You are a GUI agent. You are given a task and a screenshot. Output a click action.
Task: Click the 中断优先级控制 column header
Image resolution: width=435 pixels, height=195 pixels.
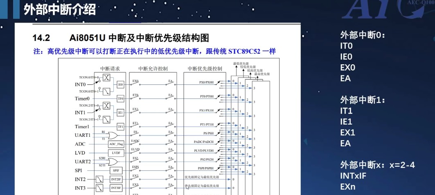pyautogui.click(x=205, y=68)
